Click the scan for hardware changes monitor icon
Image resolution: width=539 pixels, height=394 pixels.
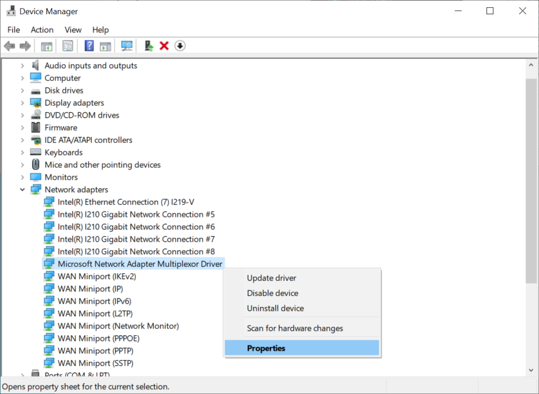[x=127, y=46]
